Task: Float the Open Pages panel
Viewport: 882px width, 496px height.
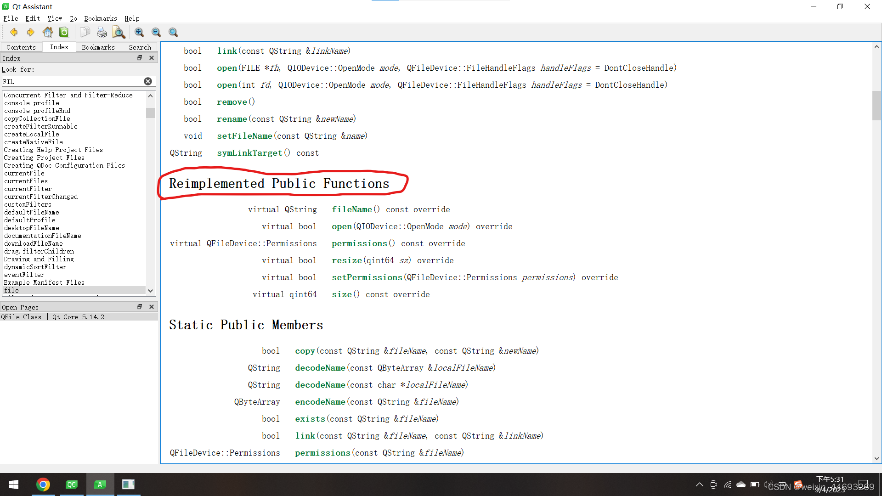Action: (140, 307)
